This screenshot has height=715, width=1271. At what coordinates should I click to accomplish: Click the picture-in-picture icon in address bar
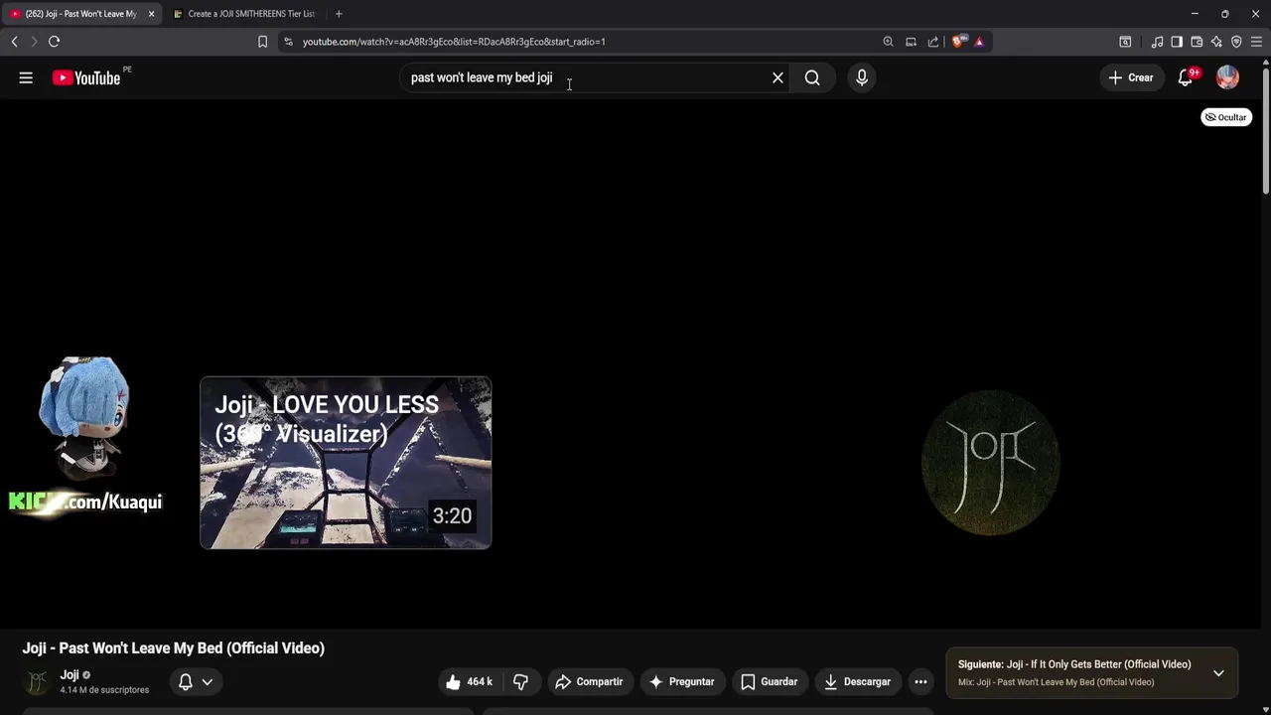pyautogui.click(x=911, y=42)
